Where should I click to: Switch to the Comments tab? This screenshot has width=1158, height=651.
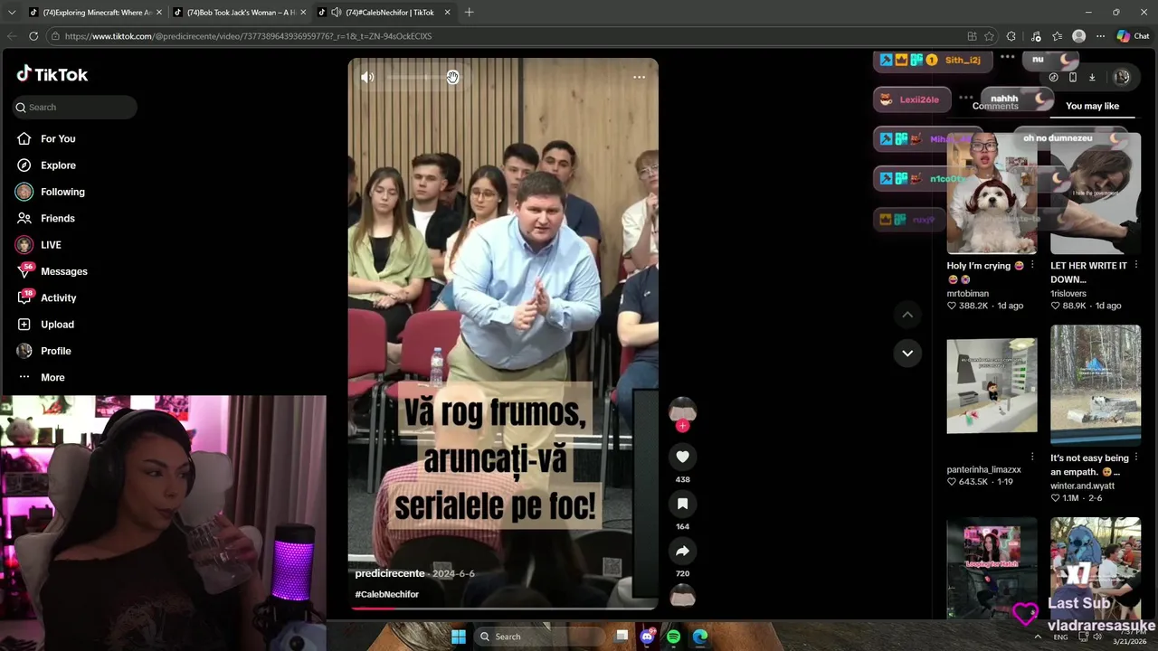point(995,106)
